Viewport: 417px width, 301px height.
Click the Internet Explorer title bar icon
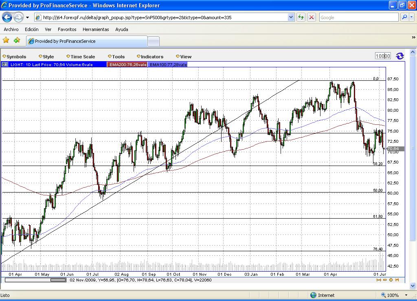4,5
